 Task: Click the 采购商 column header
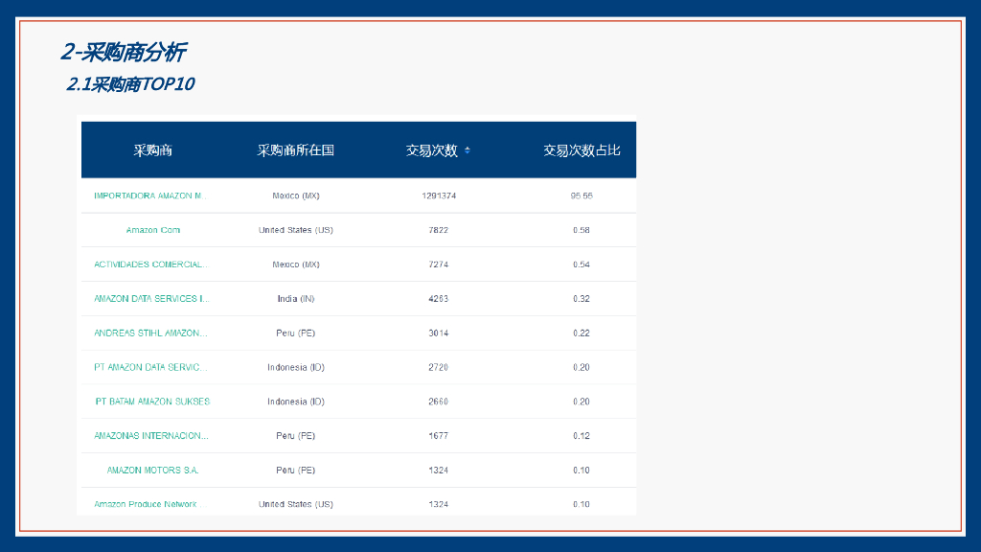pyautogui.click(x=152, y=150)
